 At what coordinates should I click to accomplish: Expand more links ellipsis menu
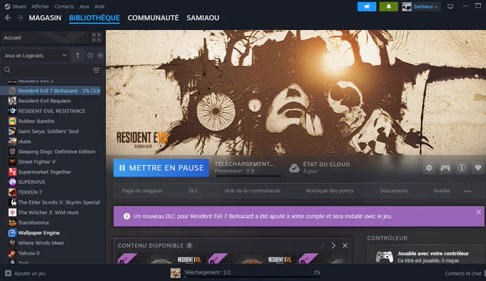[x=467, y=191]
